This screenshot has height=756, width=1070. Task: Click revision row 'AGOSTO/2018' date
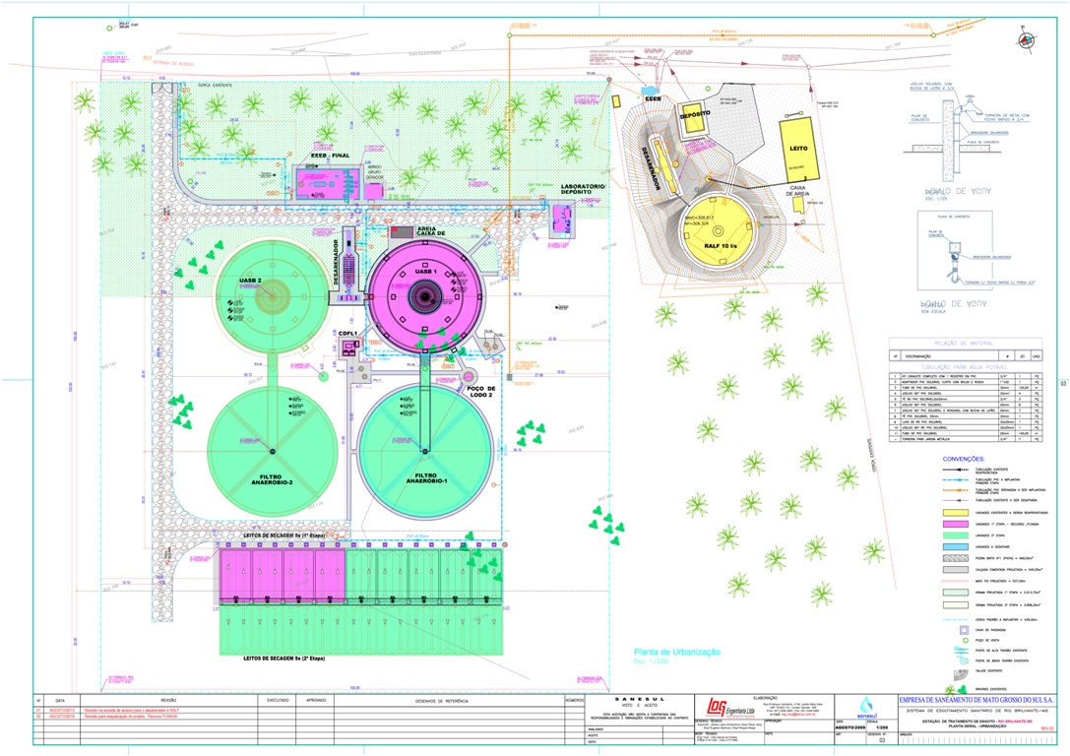[x=60, y=717]
